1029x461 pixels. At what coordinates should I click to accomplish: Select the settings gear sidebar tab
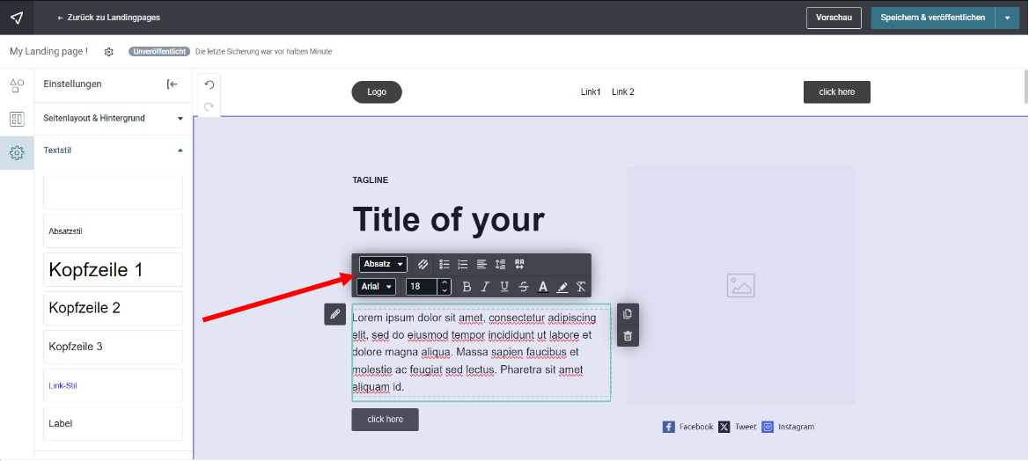17,153
